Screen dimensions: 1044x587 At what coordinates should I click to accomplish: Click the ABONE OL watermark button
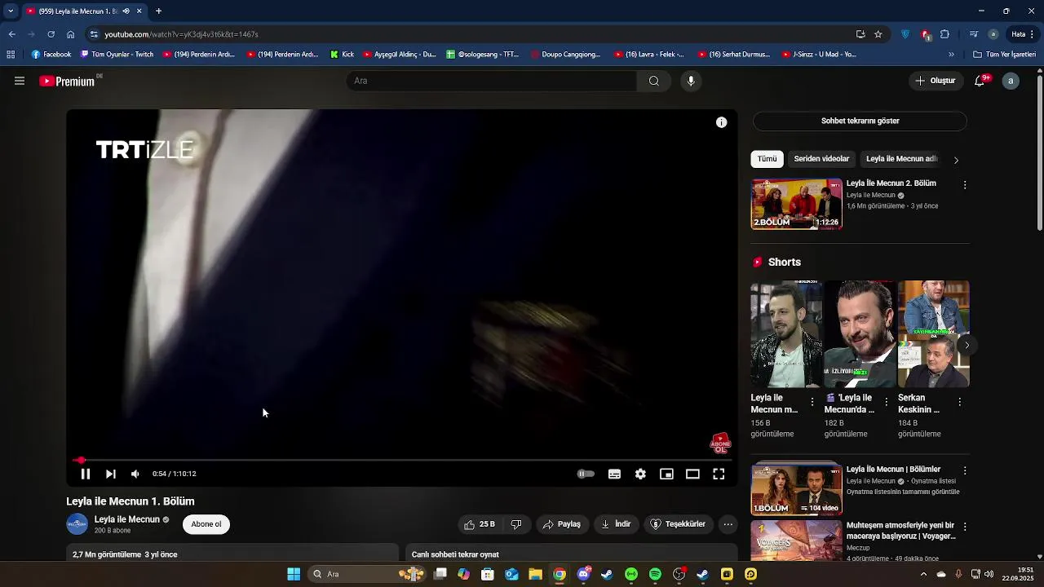[719, 444]
